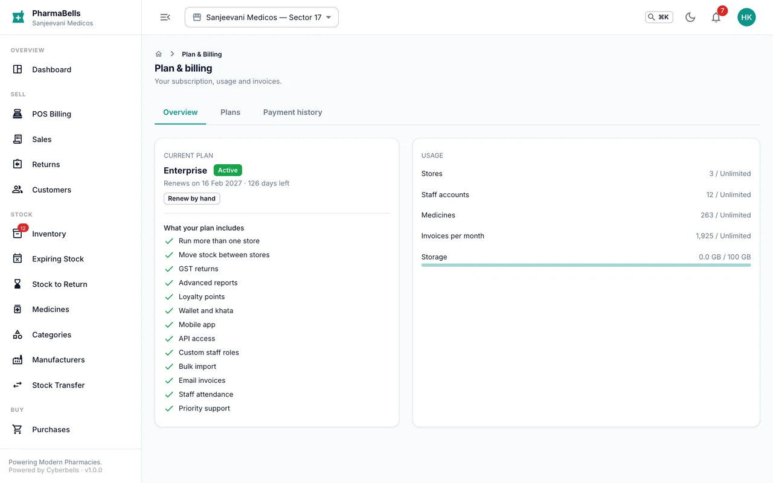
Task: Click the Stores usage row label
Action: [x=432, y=174]
